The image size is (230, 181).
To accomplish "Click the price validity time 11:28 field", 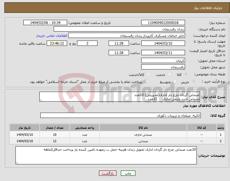I will [119, 53].
